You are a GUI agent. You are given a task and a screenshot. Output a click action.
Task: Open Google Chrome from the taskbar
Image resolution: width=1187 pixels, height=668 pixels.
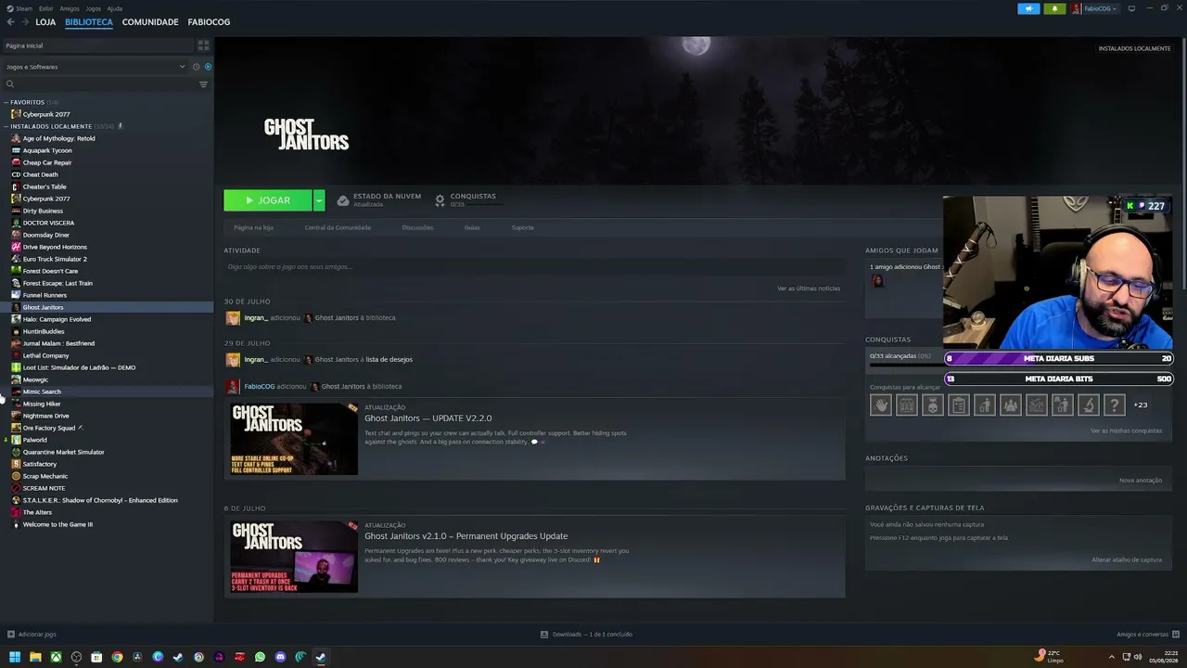click(x=117, y=657)
